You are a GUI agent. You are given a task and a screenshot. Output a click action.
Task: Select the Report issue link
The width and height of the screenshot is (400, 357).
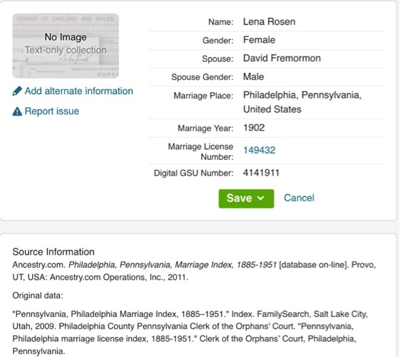point(52,111)
